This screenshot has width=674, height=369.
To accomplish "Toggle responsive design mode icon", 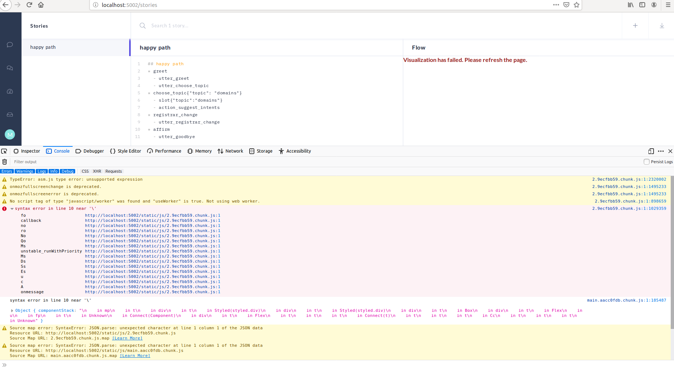I will click(x=651, y=151).
